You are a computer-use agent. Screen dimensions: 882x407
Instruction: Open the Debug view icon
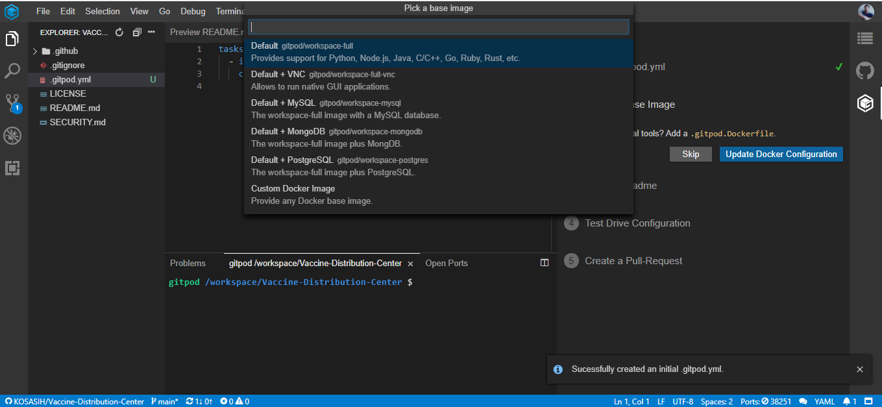pos(12,136)
